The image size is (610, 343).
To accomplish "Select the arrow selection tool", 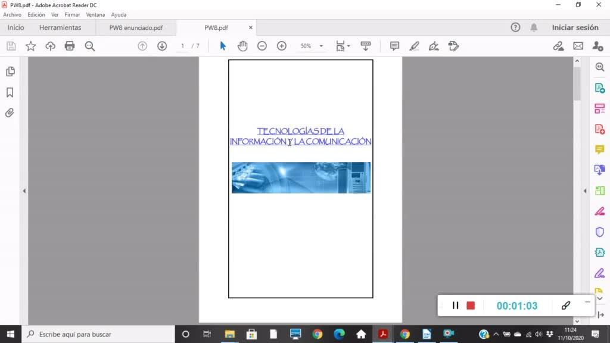I will click(x=223, y=46).
